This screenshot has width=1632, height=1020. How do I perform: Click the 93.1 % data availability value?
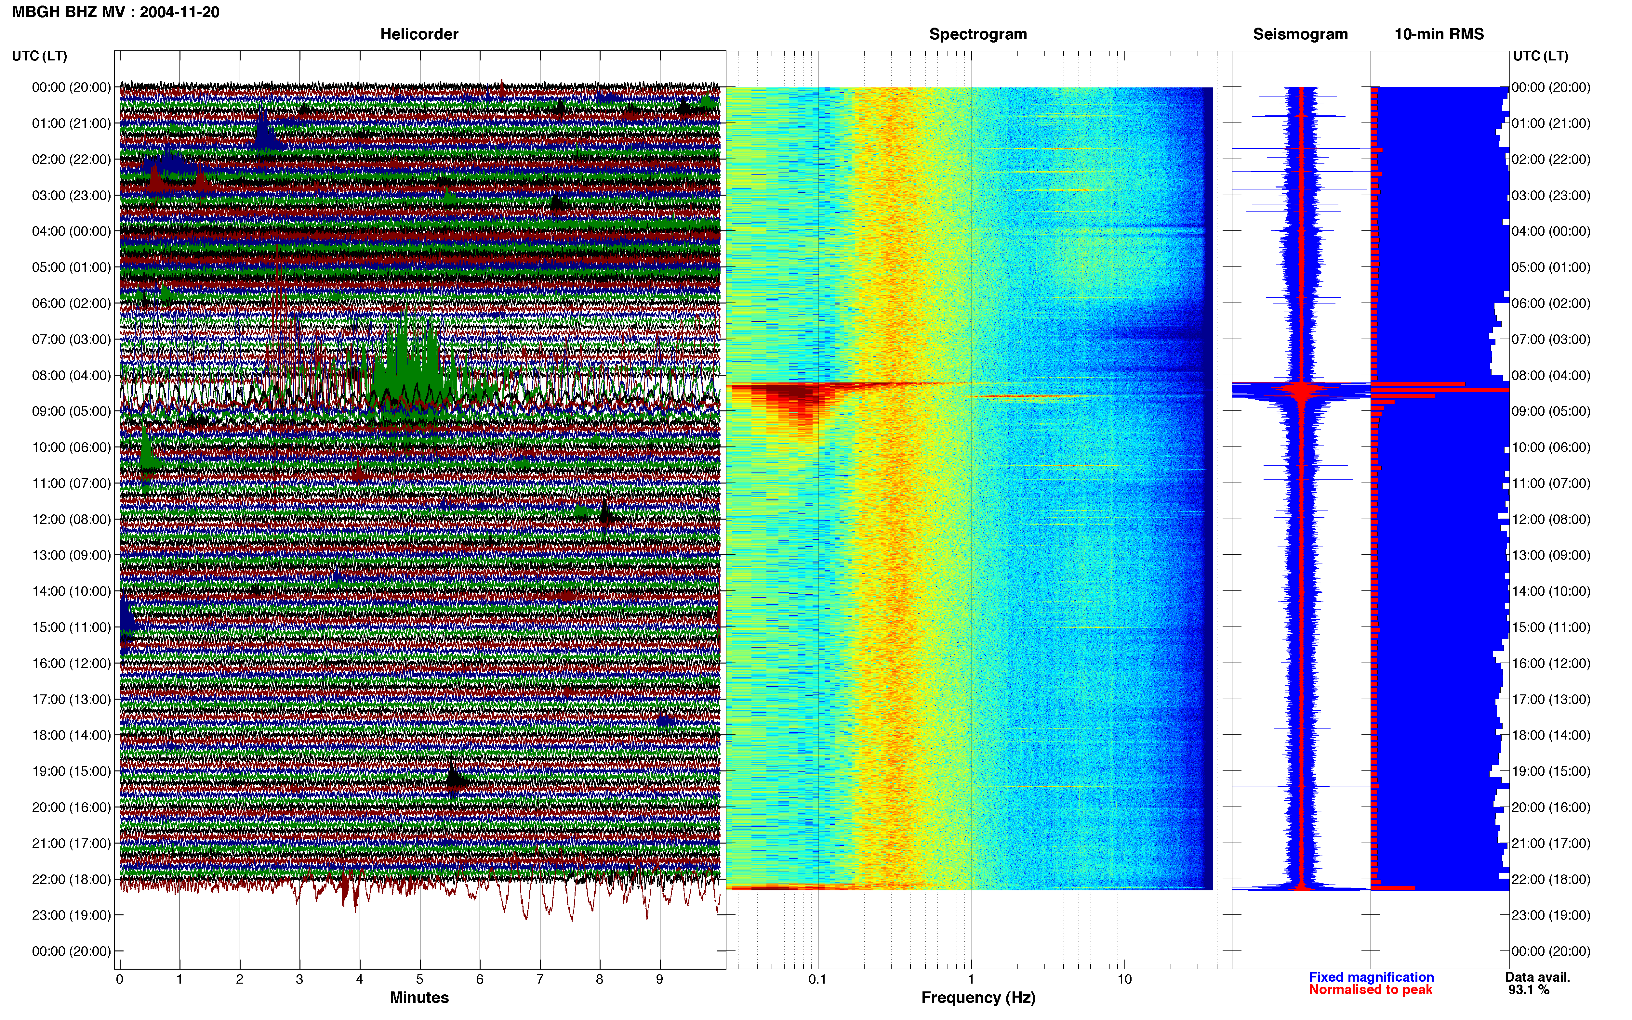pyautogui.click(x=1528, y=990)
